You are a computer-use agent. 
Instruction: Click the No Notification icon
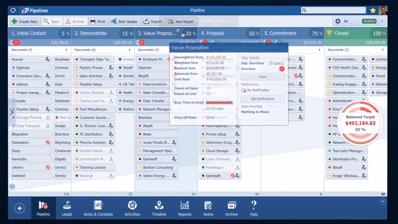point(244,91)
